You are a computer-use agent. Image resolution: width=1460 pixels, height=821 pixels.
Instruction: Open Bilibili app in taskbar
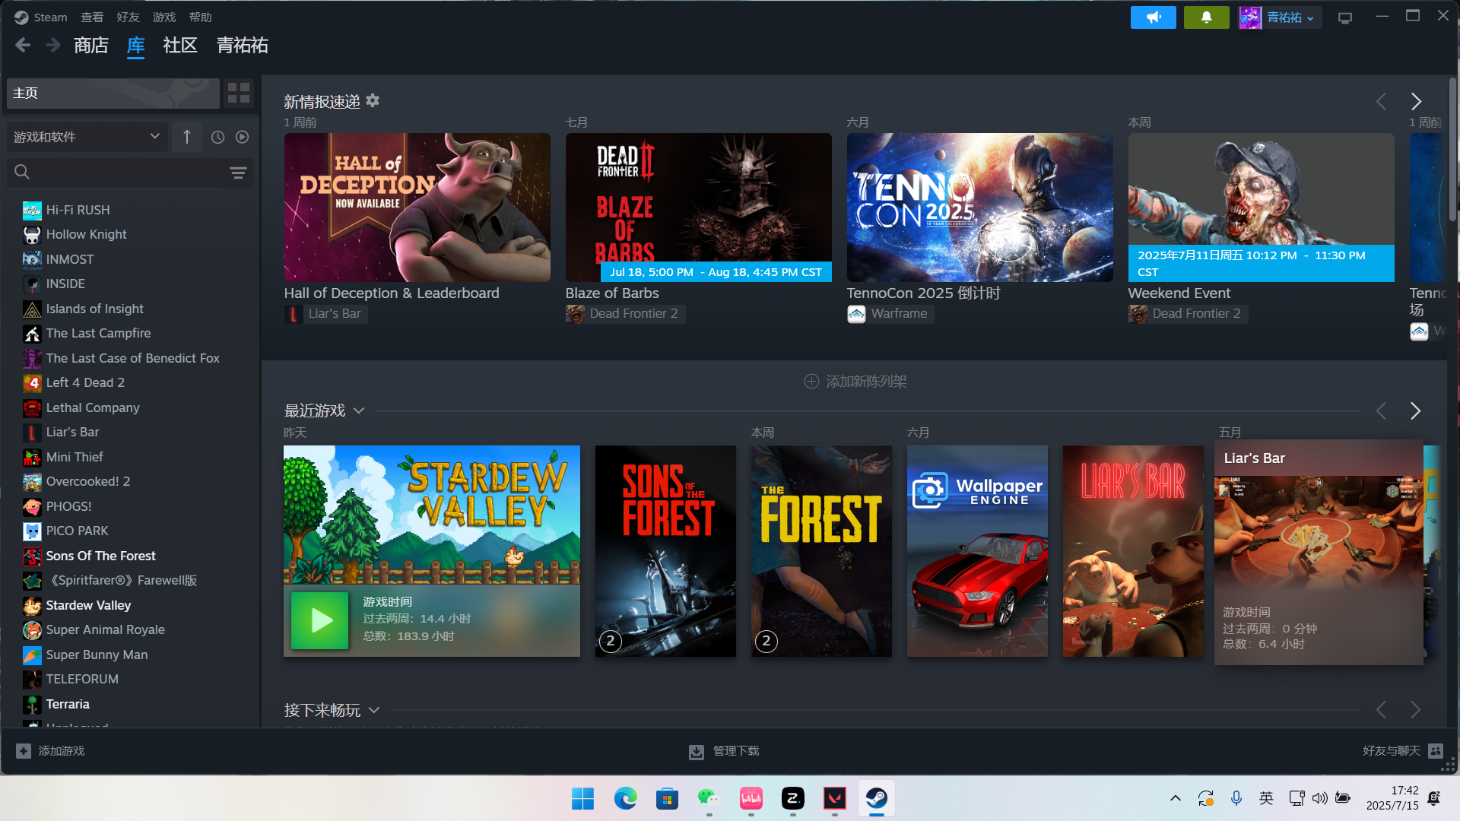click(751, 798)
